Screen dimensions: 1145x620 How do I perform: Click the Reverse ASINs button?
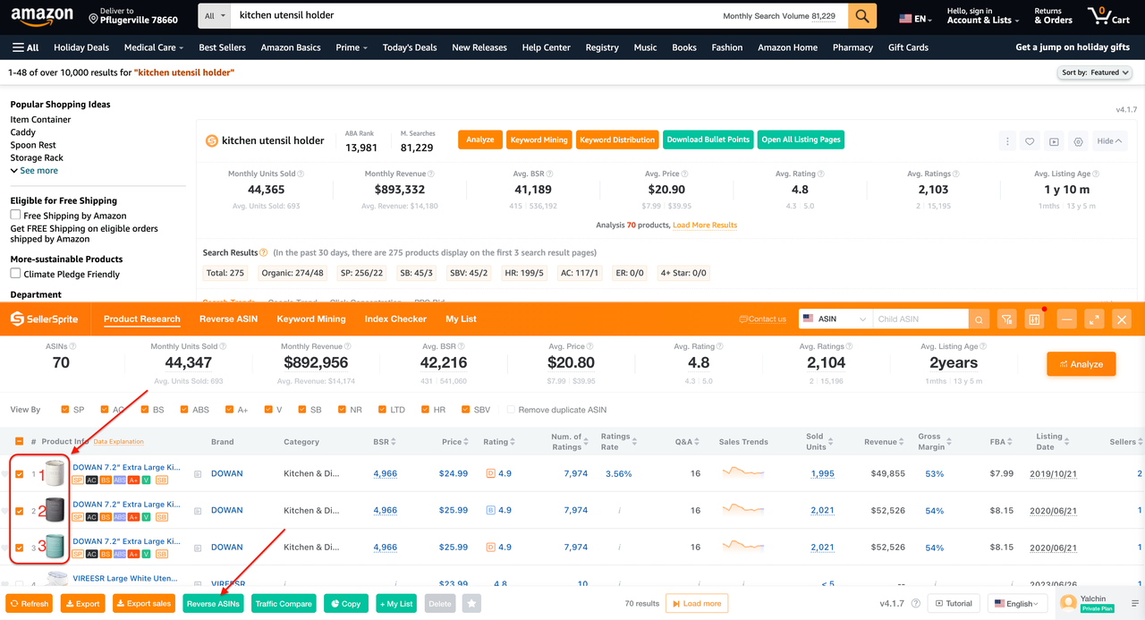(213, 604)
